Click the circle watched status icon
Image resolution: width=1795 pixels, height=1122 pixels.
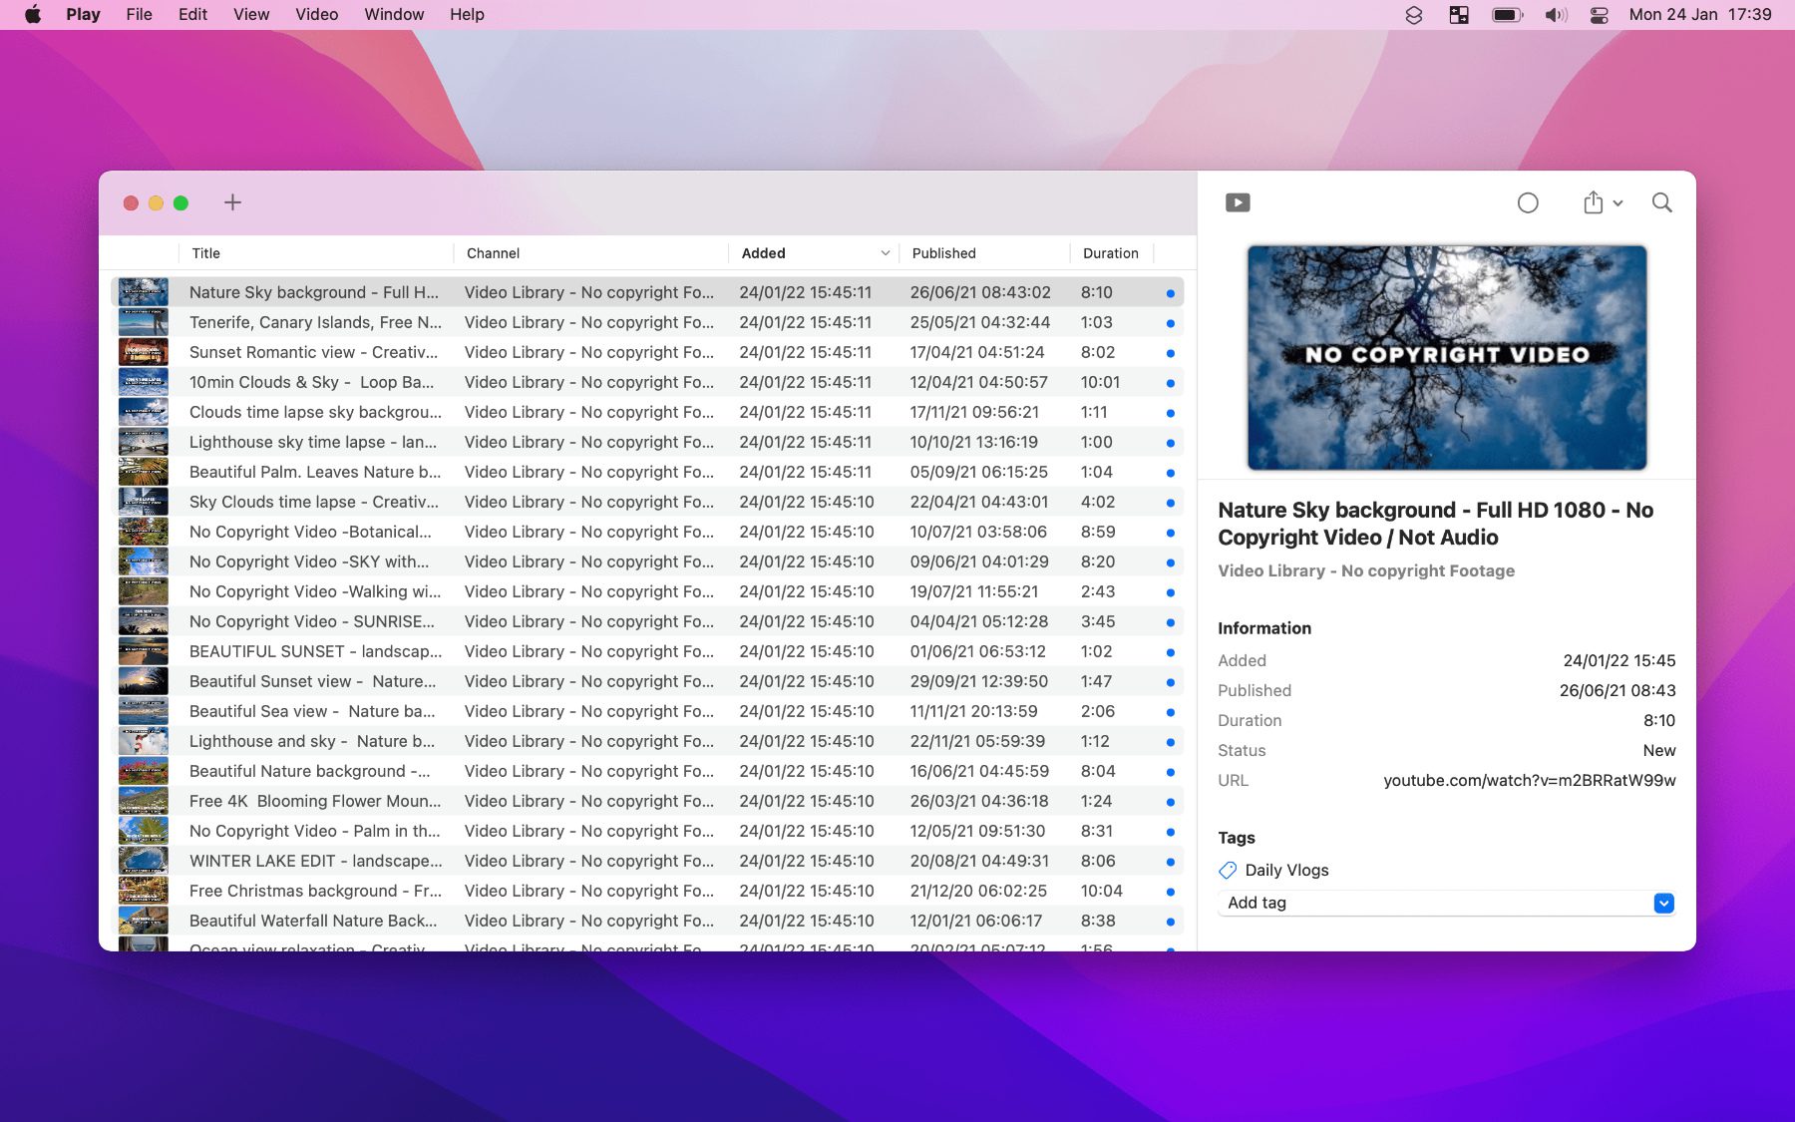(1527, 203)
